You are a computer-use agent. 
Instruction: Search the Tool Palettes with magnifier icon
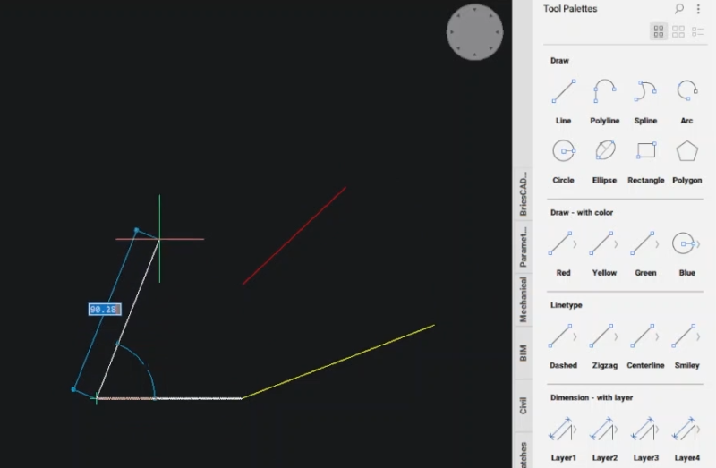(x=679, y=9)
